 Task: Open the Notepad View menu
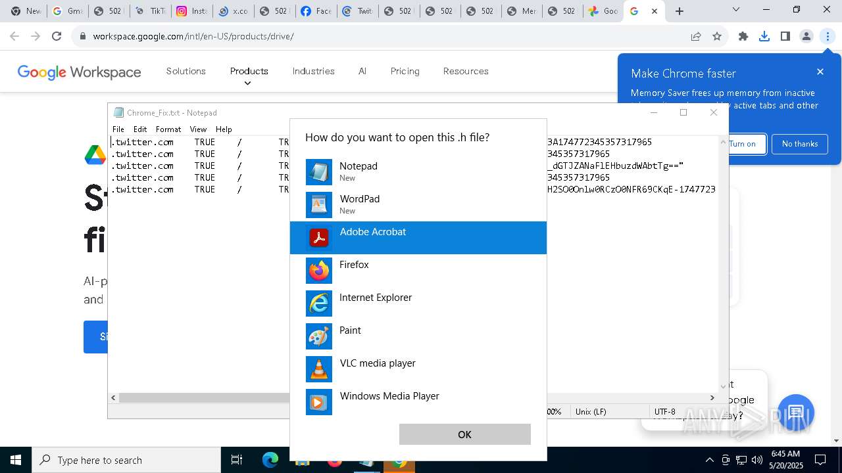[198, 129]
